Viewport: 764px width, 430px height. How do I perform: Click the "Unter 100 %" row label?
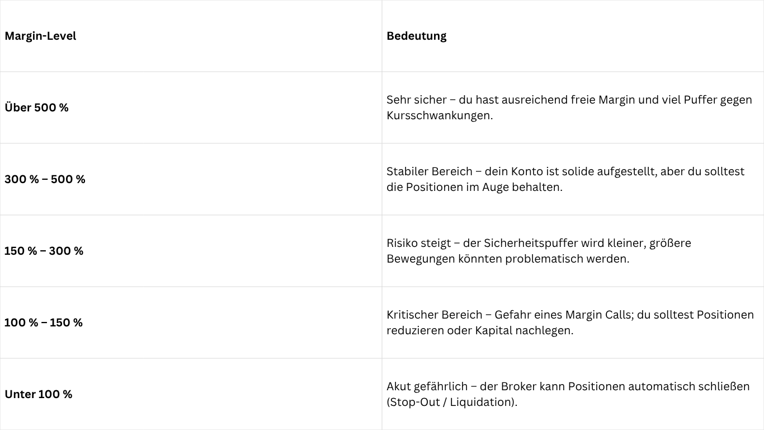click(x=39, y=394)
